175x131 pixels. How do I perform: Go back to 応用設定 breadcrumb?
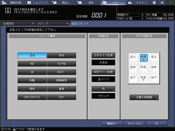tap(18, 24)
